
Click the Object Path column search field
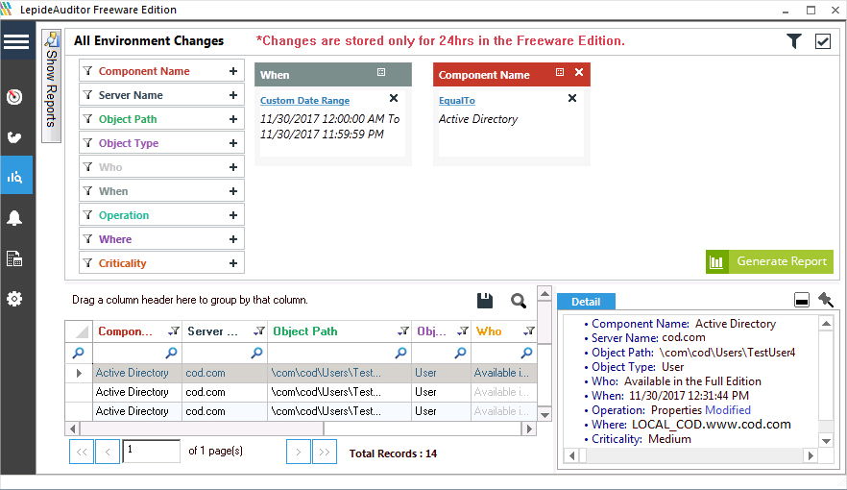pos(339,353)
